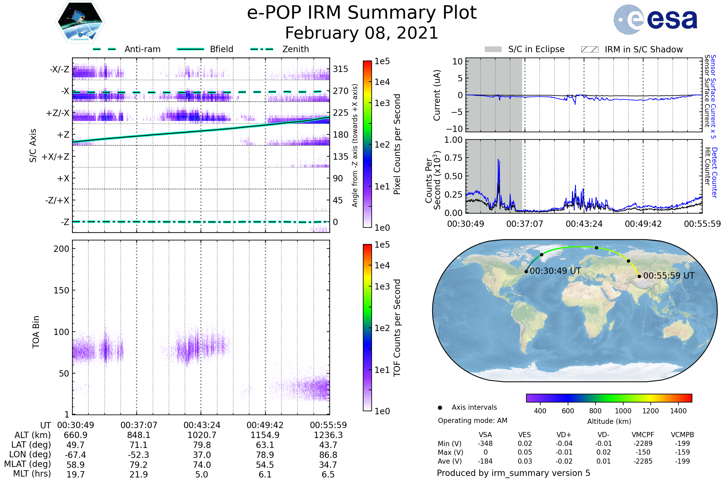Click the Axis intervals black dot marker
Screen dimensions: 724x482
point(440,408)
